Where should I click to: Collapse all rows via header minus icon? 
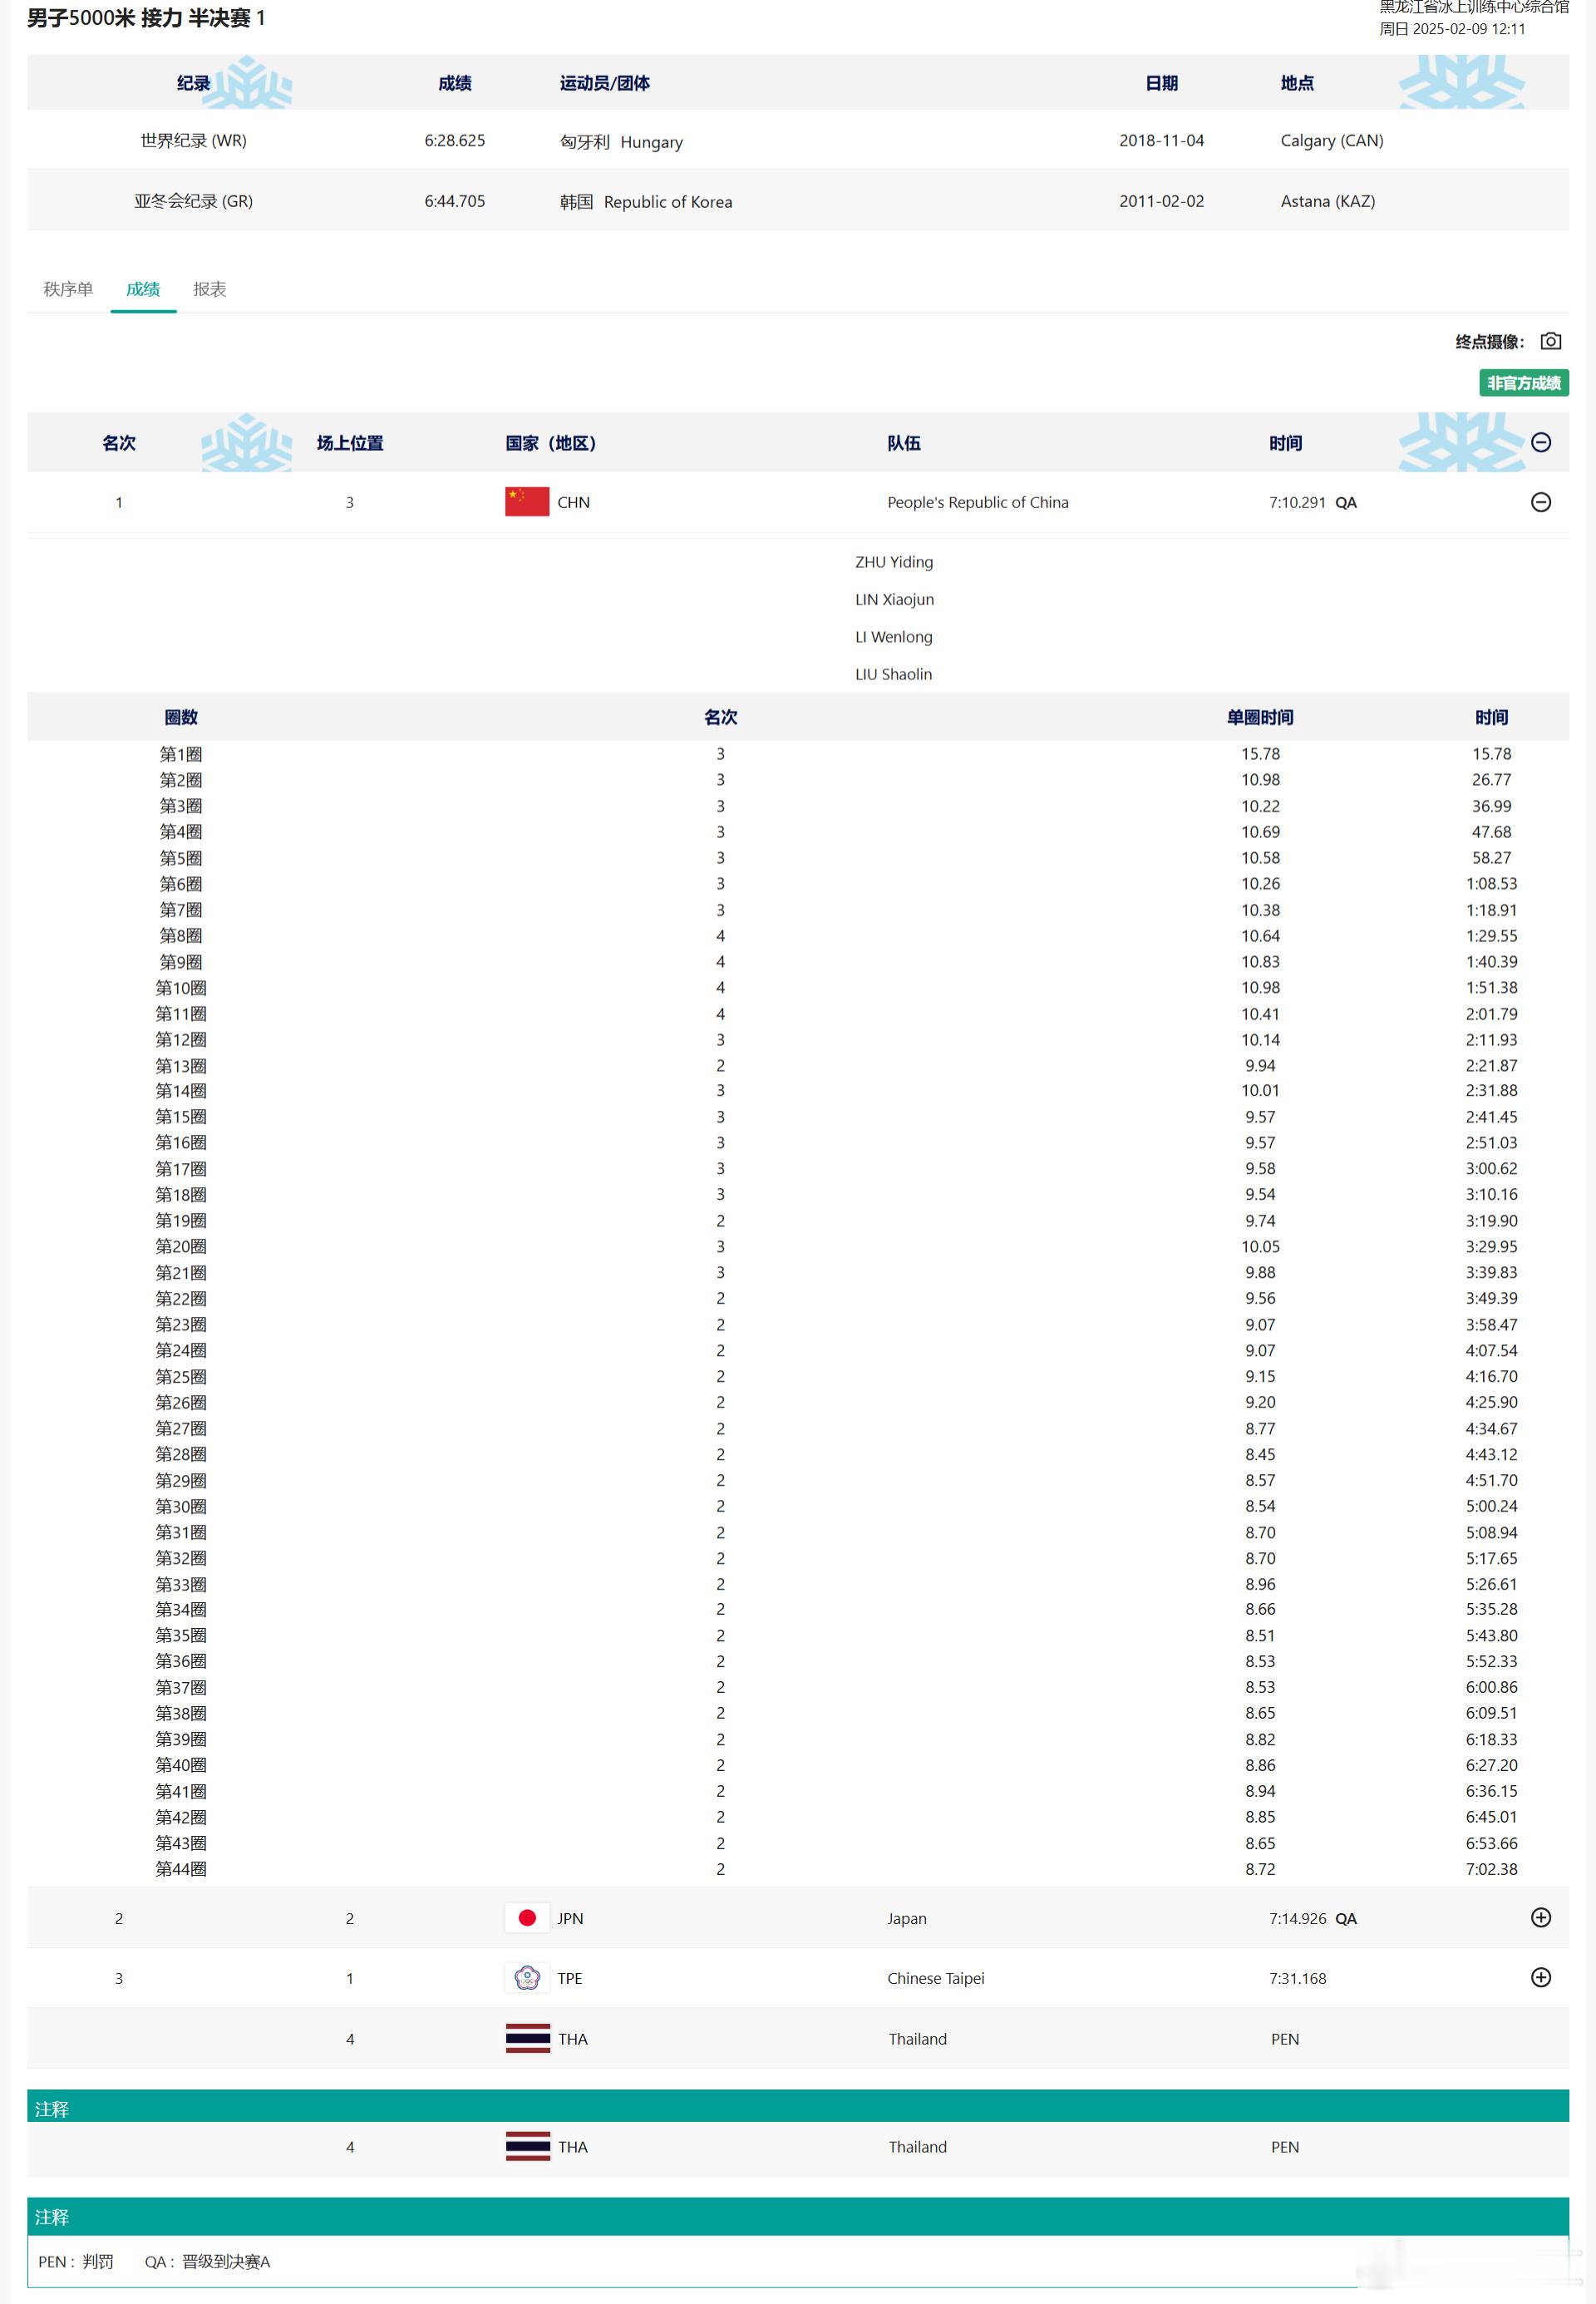(1541, 442)
